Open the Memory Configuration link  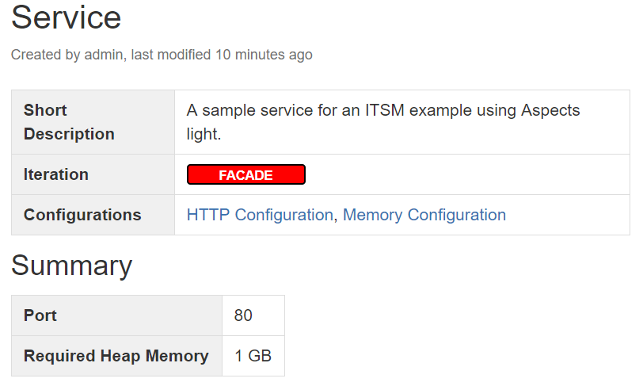424,215
